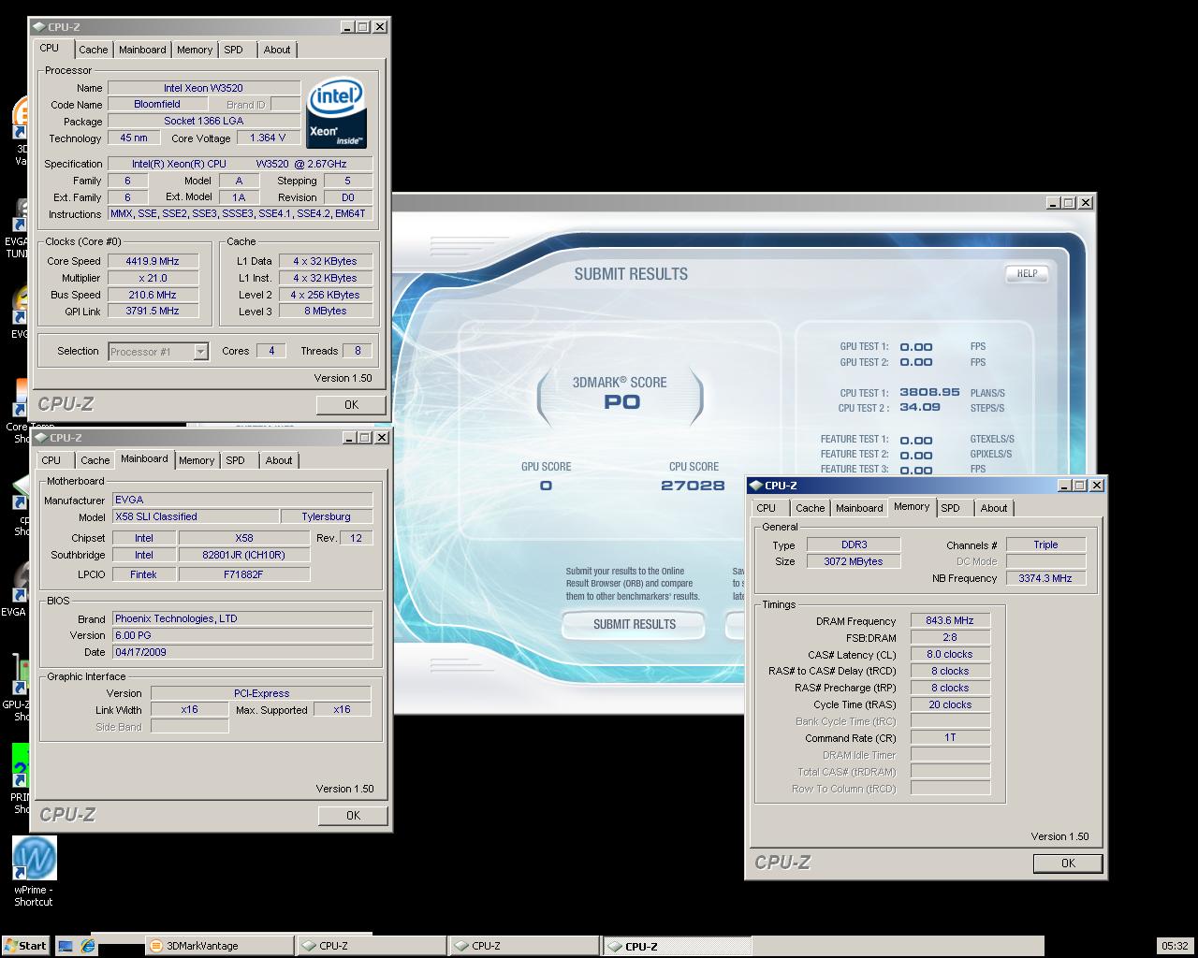This screenshot has height=958, width=1198.
Task: Click OK in the Mainboard CPU-Z window
Action: pyautogui.click(x=353, y=815)
